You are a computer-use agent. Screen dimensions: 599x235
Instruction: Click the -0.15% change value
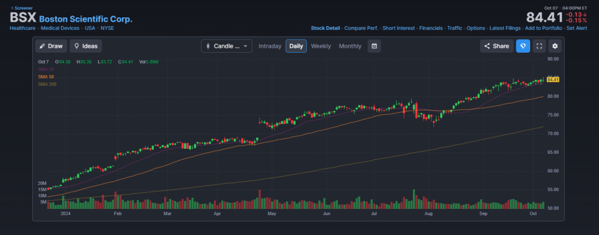point(577,20)
